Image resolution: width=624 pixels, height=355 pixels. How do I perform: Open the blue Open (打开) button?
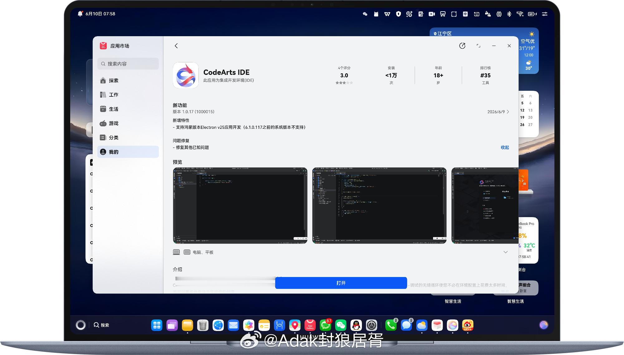(341, 283)
